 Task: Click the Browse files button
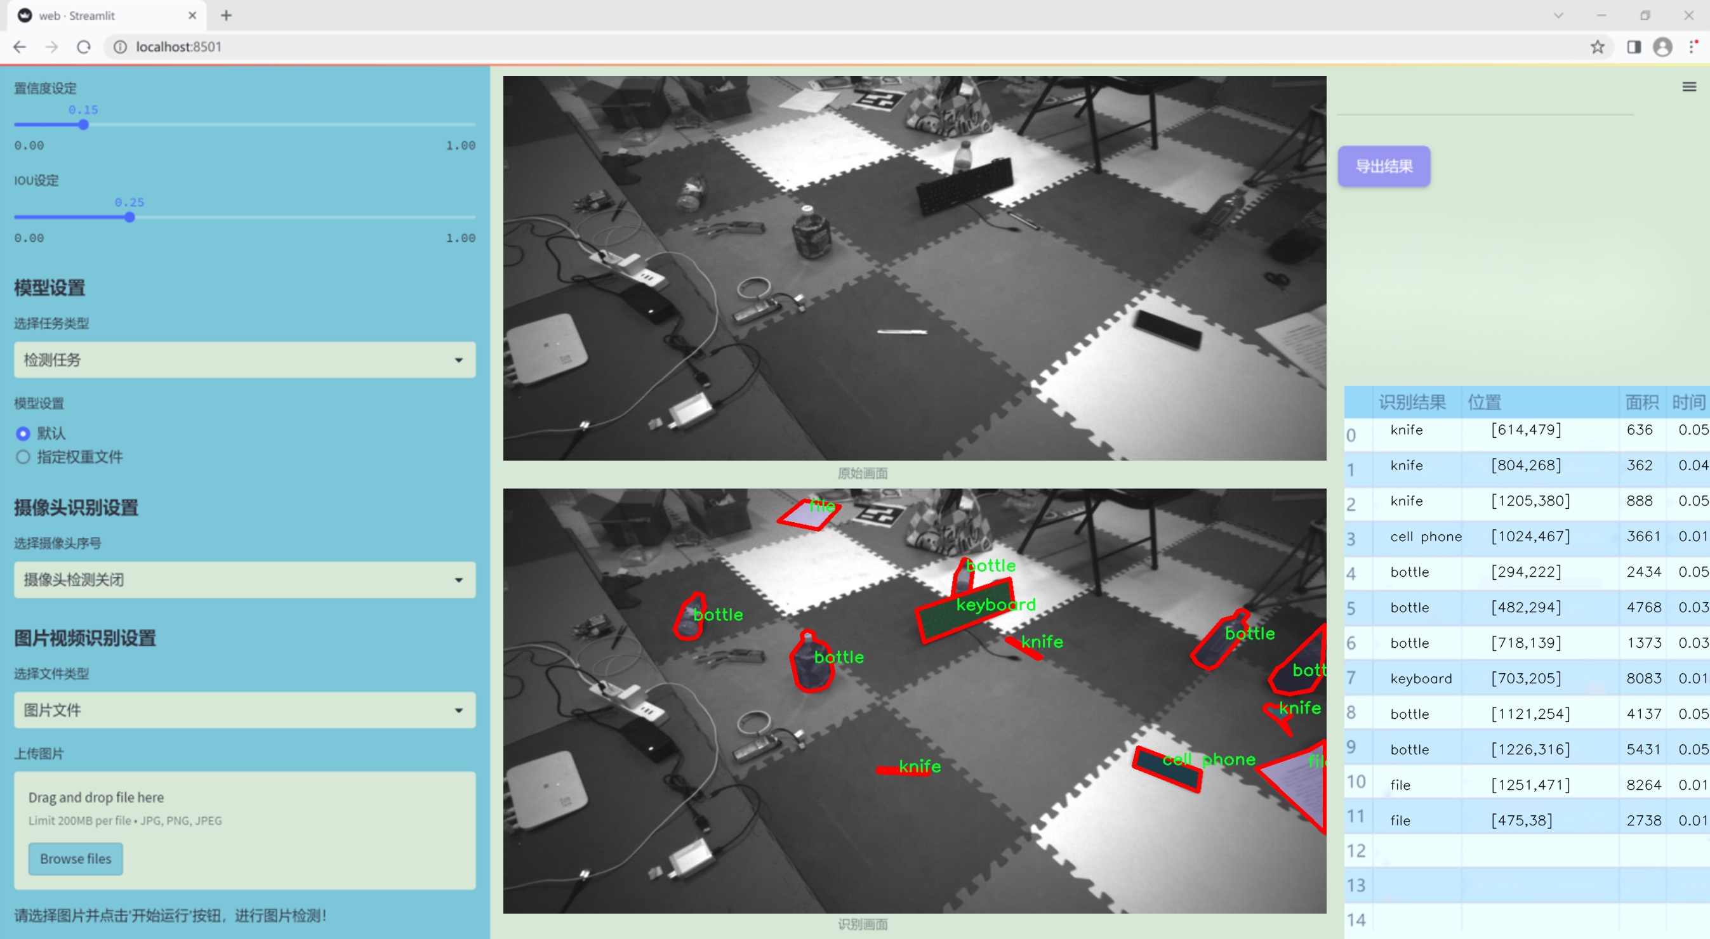(x=76, y=858)
